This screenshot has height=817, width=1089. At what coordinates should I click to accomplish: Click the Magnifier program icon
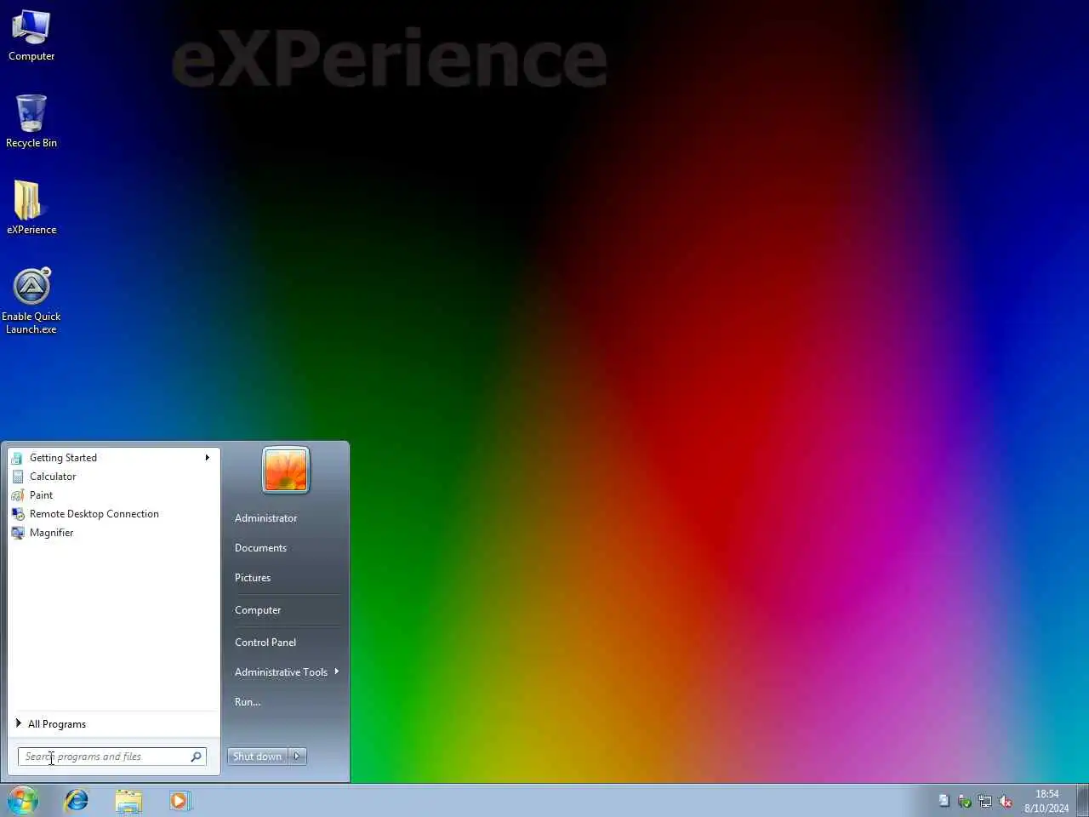[17, 533]
